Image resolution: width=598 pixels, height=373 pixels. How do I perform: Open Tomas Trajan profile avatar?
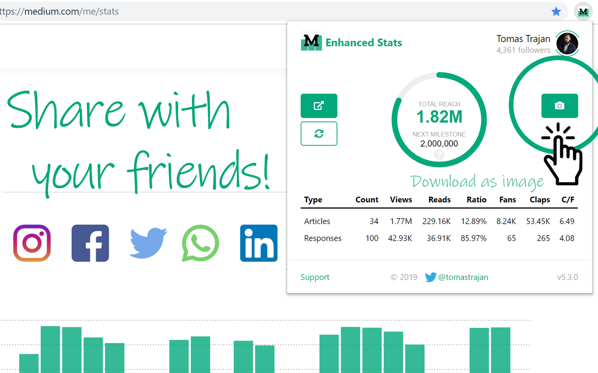568,43
